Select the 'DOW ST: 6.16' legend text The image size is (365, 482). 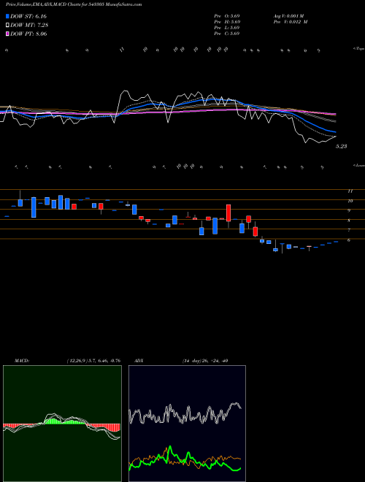click(28, 16)
